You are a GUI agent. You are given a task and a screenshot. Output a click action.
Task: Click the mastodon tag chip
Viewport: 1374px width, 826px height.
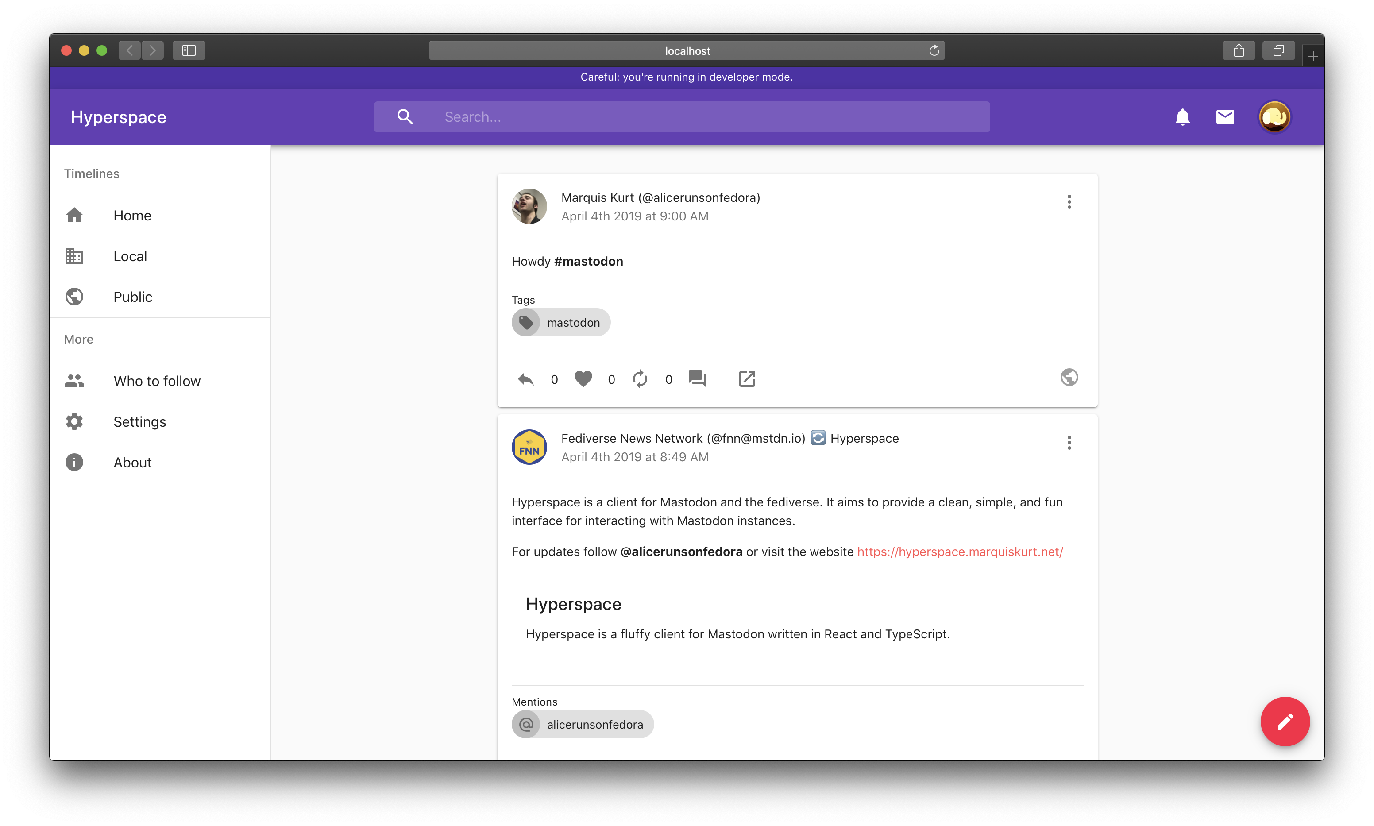[561, 323]
